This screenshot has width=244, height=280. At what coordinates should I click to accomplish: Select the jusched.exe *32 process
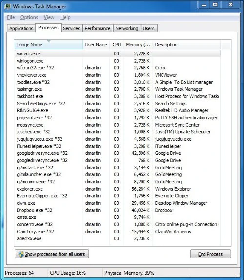pyautogui.click(x=117, y=132)
